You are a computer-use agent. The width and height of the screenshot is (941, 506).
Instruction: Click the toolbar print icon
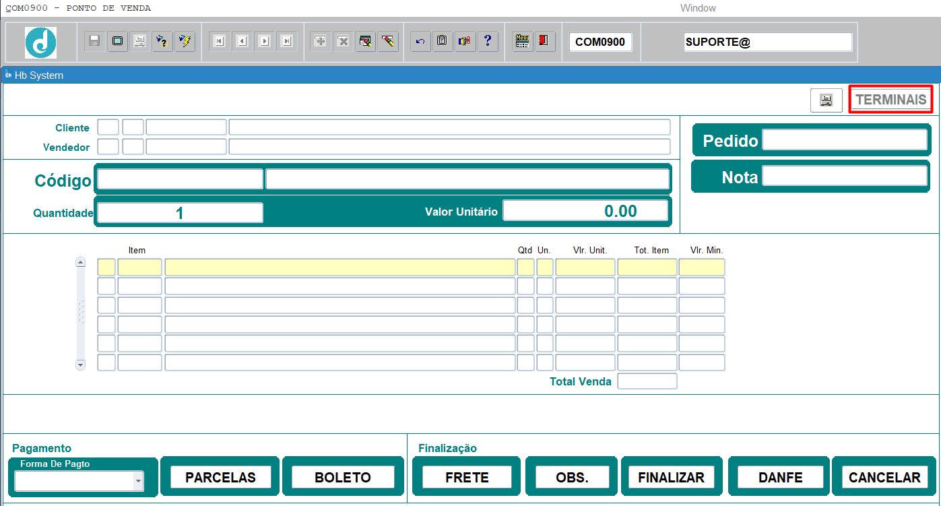tap(140, 42)
